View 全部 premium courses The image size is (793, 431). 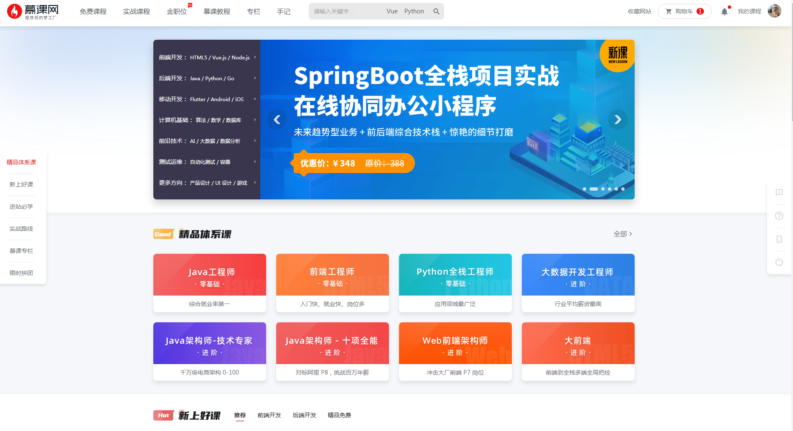623,234
